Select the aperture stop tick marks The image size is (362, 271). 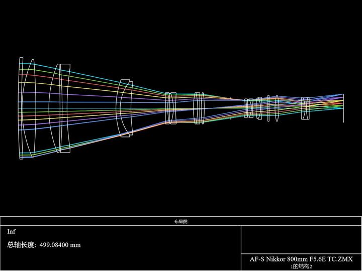pyautogui.click(x=231, y=108)
